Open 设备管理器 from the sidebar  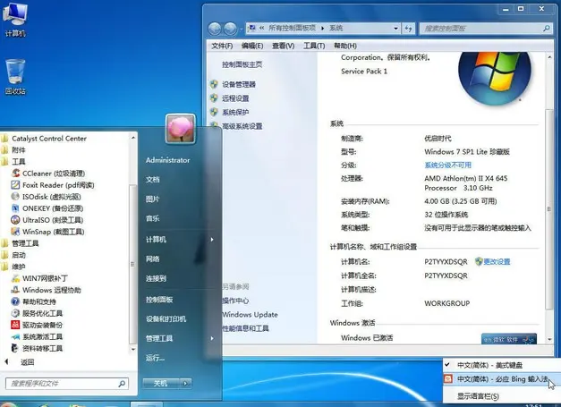(239, 85)
